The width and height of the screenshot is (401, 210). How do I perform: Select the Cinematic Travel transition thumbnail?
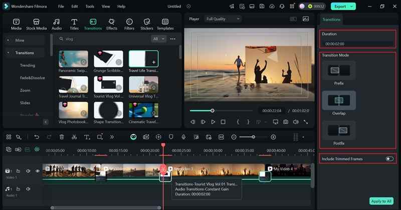point(143,110)
